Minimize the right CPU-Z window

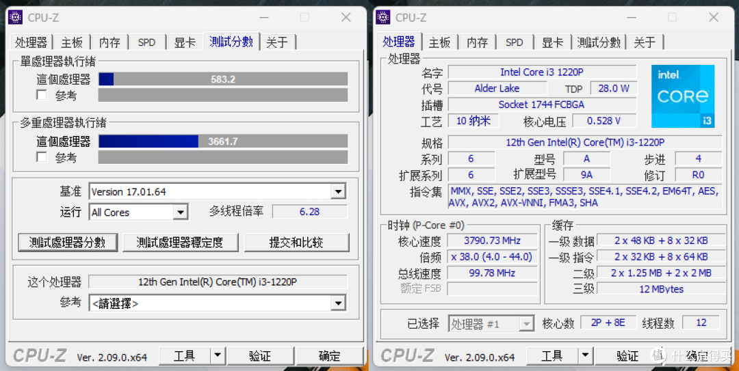coord(631,17)
